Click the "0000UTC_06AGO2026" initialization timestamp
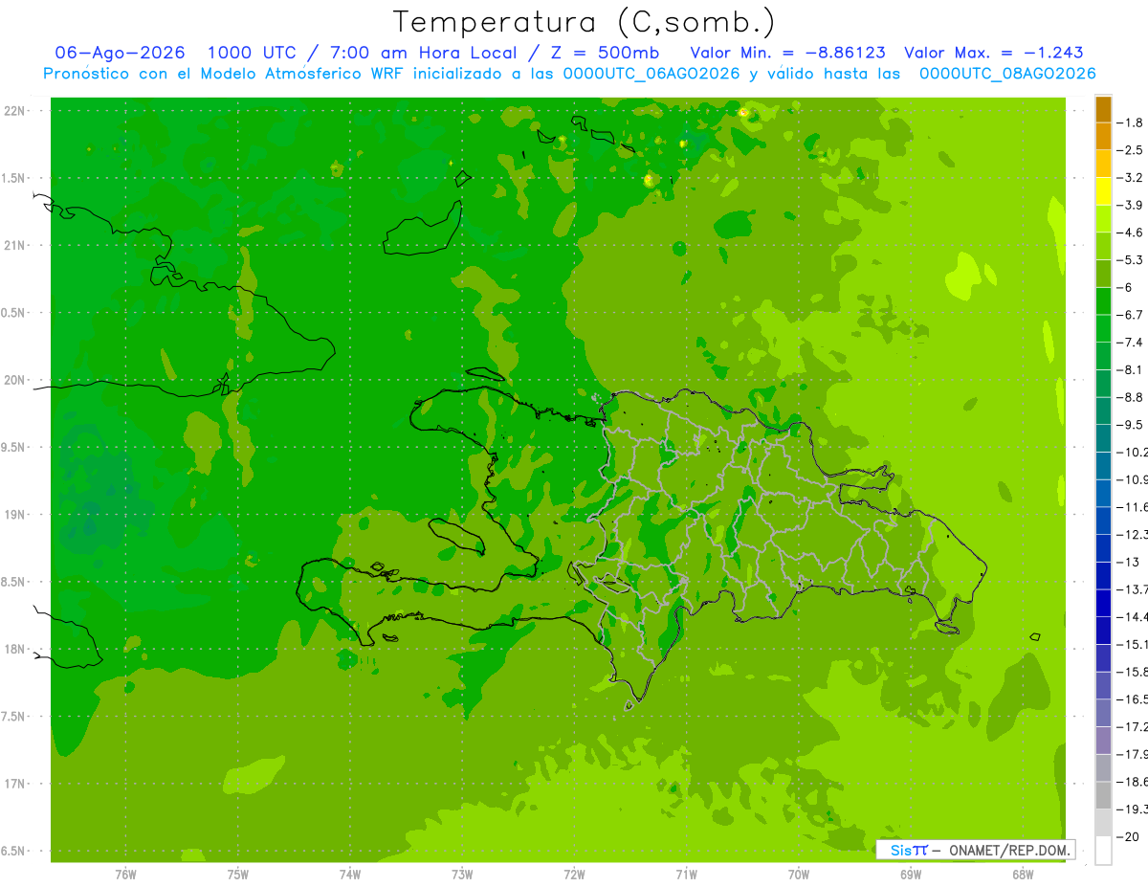 651,74
